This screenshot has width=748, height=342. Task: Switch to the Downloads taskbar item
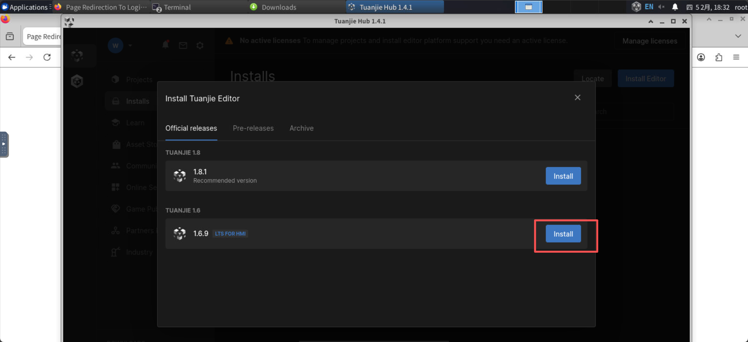297,7
